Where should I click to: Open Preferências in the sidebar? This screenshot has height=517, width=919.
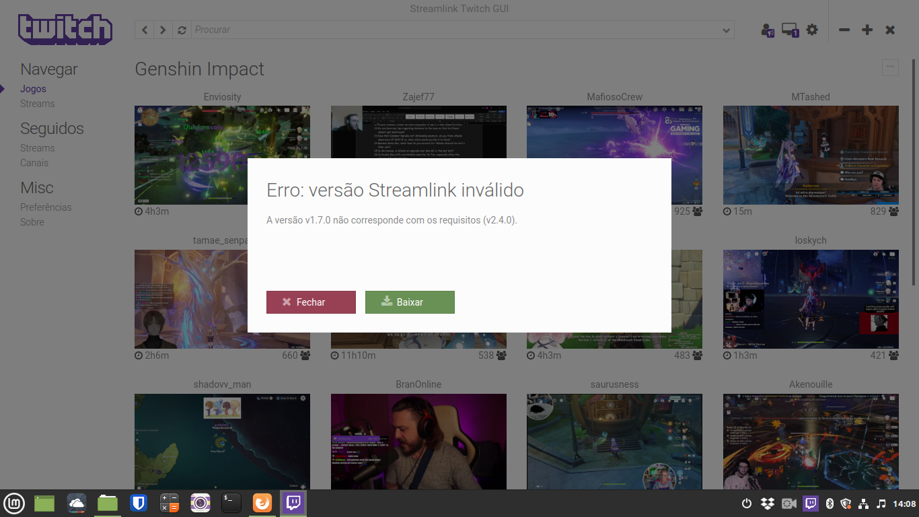click(x=46, y=207)
